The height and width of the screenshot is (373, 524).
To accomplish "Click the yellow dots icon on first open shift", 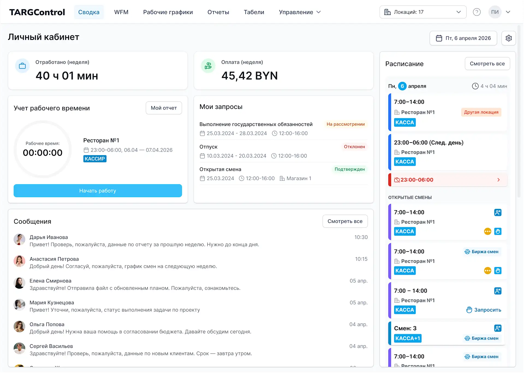I will 488,232.
